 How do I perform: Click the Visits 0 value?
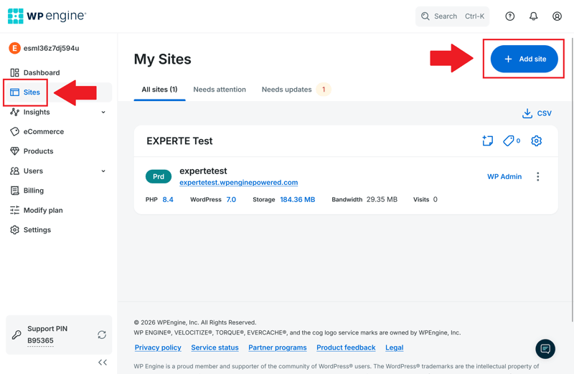point(436,200)
